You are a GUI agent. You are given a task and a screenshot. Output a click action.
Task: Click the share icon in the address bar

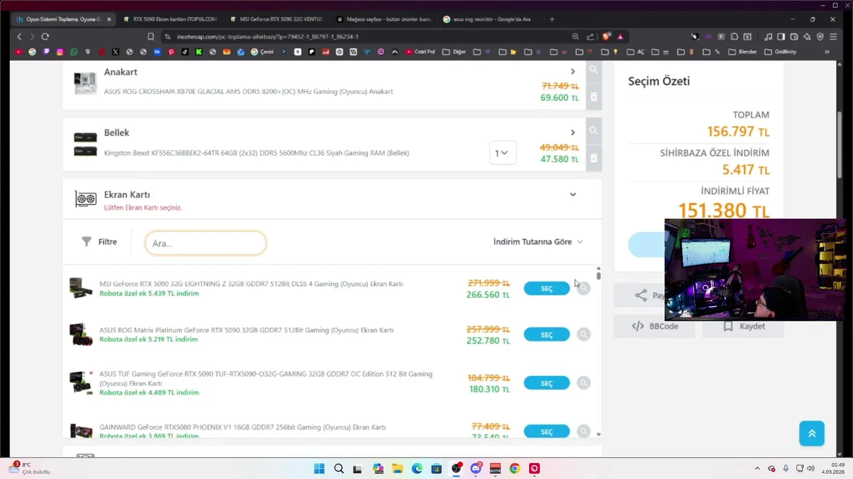[590, 37]
